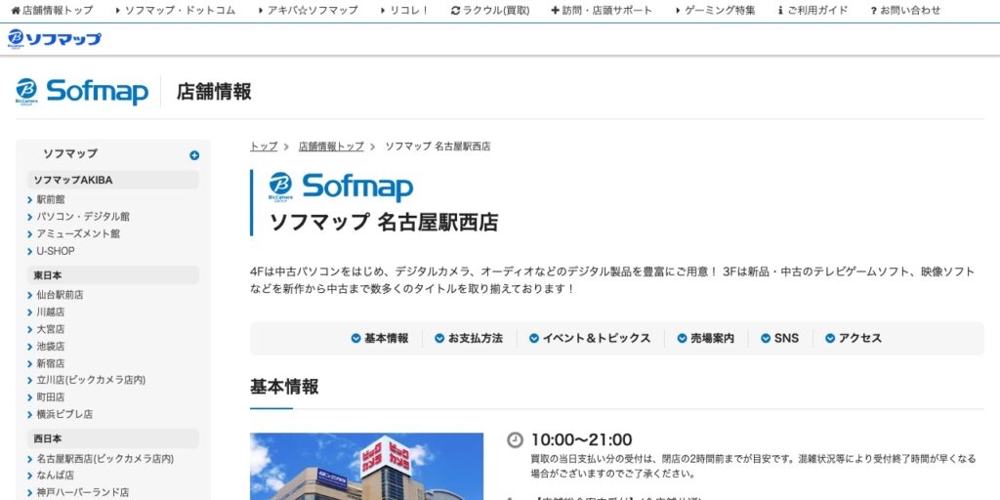Click the info icon beside ご利用ガイド

780,10
